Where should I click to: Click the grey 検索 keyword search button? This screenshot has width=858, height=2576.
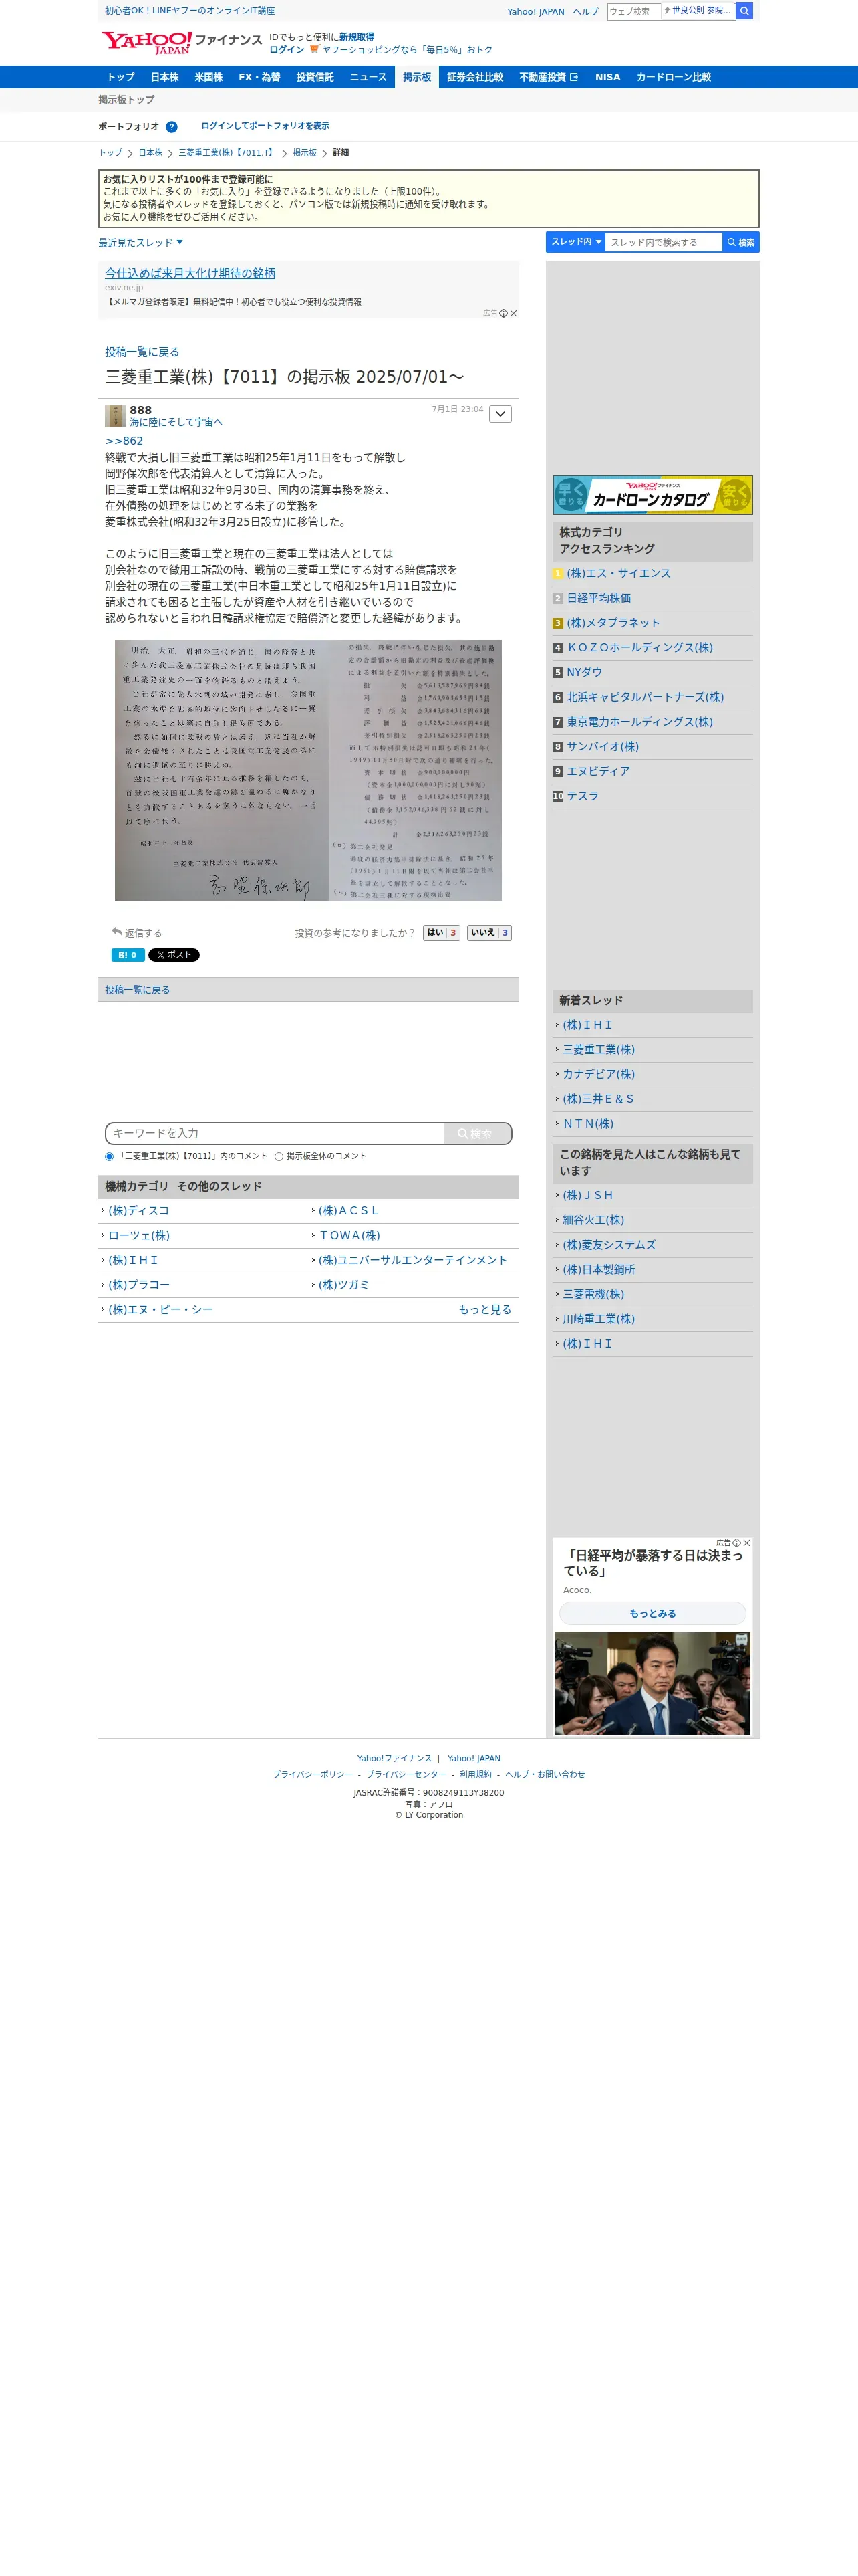coord(477,1133)
